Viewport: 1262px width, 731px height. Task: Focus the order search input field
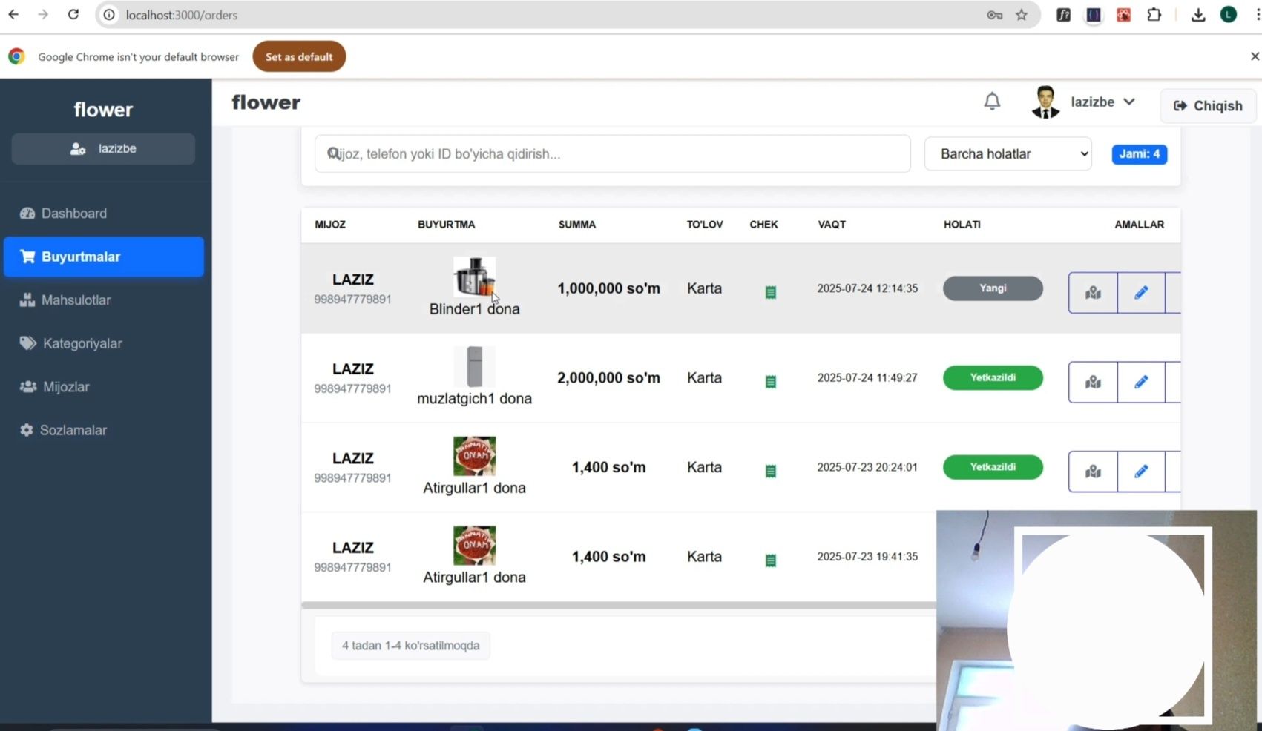[612, 153]
